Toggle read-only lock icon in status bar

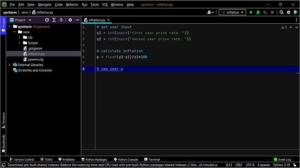pyautogui.click(x=295, y=165)
